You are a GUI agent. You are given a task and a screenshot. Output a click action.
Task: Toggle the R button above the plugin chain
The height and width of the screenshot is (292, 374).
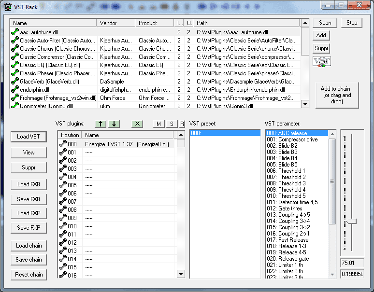click(x=182, y=124)
